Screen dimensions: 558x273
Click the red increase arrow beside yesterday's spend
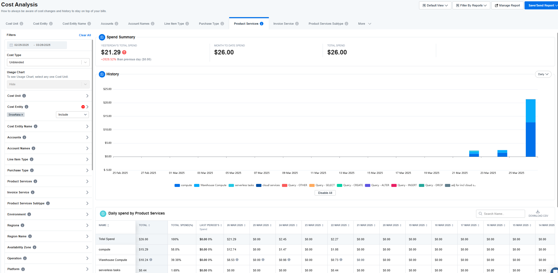pos(124,52)
